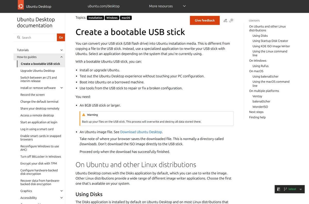Open Log in using a smart card guide
This screenshot has height=204, width=309.
pos(37,129)
